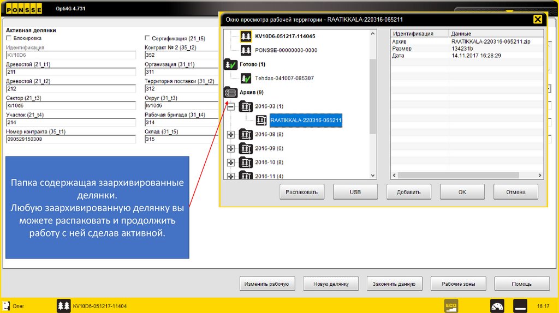Expand the 2016-11 archive folder
Screen dimensions: 559x313
[x=231, y=176]
